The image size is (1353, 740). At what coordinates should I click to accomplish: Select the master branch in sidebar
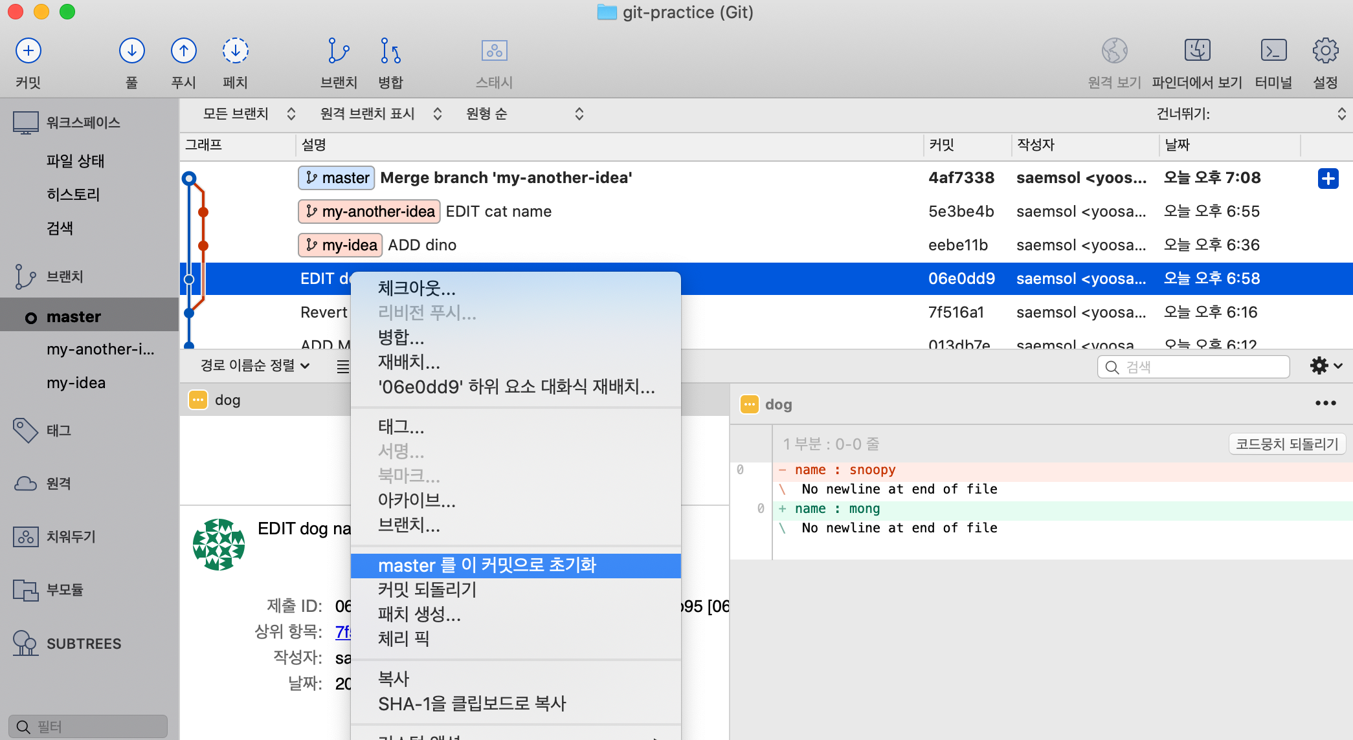coord(89,316)
